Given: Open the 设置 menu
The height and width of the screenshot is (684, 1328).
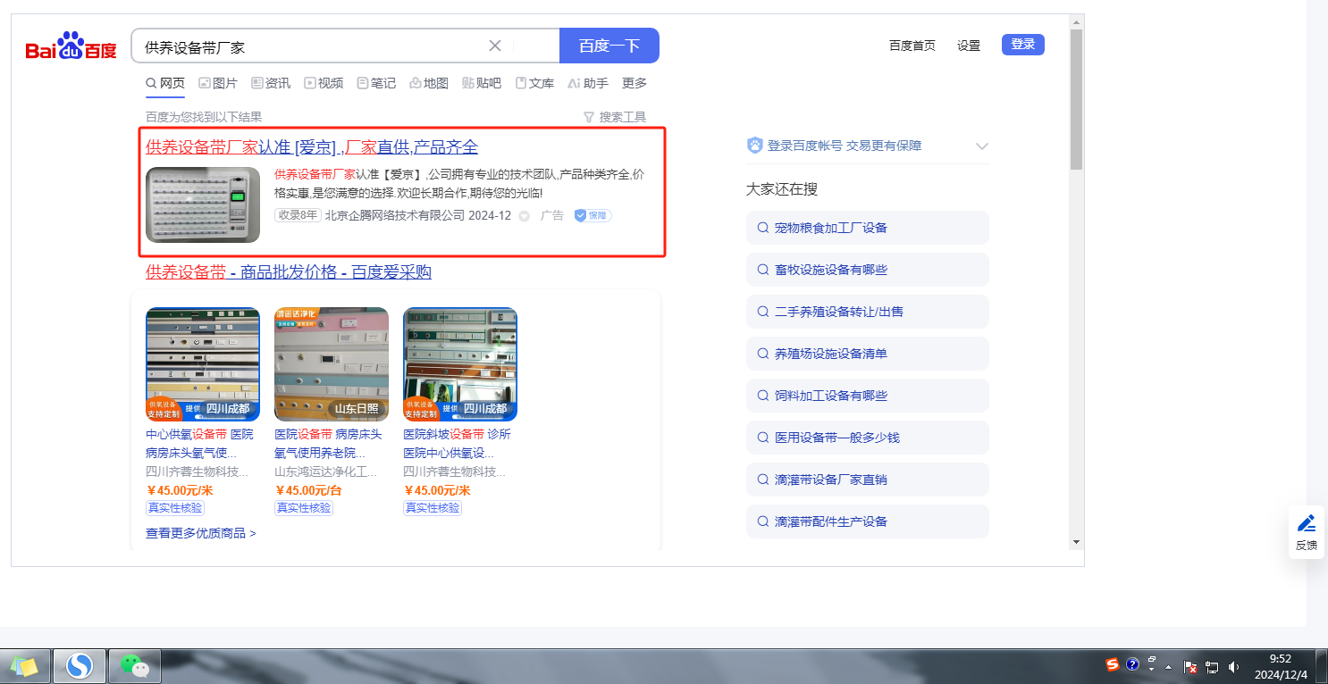Looking at the screenshot, I should tap(969, 46).
